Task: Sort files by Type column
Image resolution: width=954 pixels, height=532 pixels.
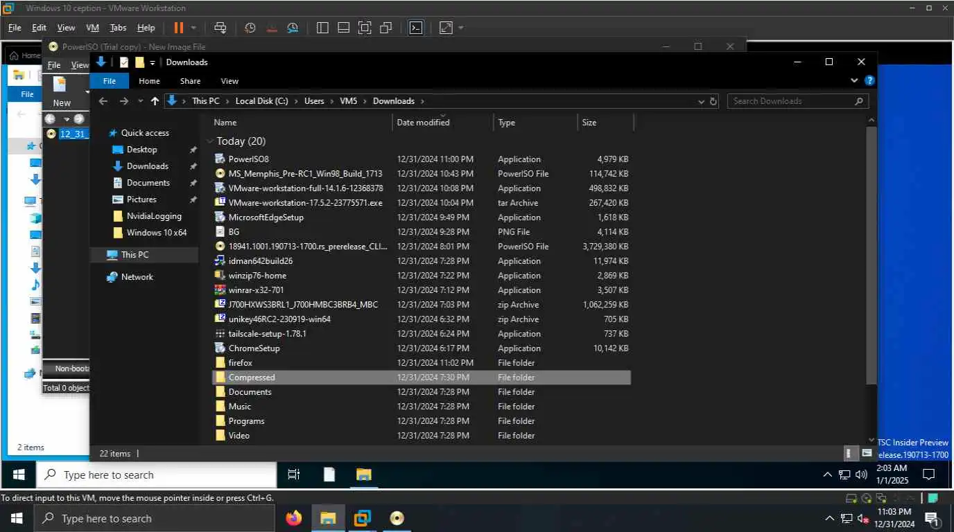Action: tap(535, 123)
